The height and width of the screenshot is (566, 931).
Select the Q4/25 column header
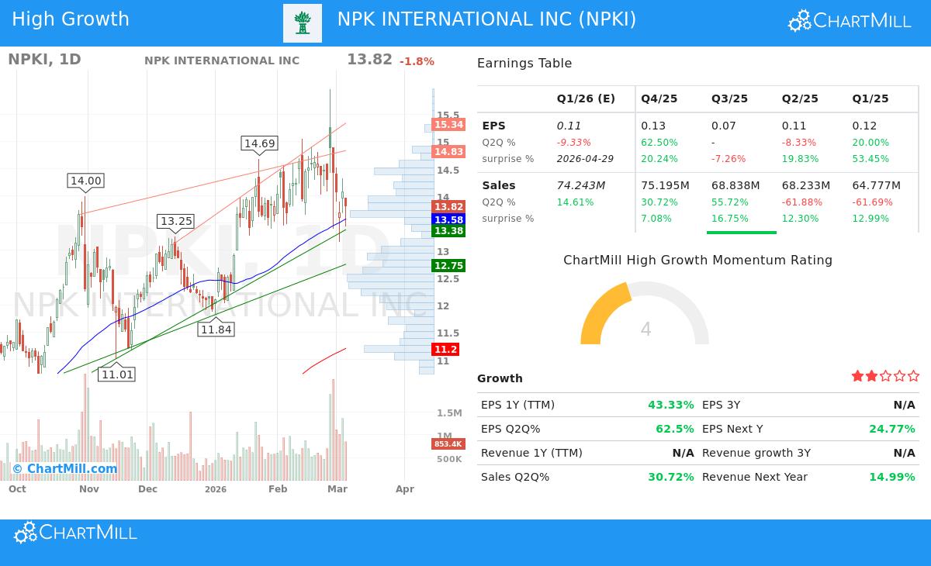[659, 98]
